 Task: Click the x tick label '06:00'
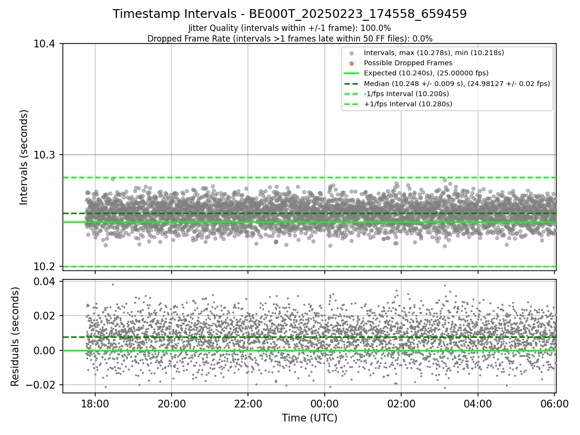click(554, 404)
